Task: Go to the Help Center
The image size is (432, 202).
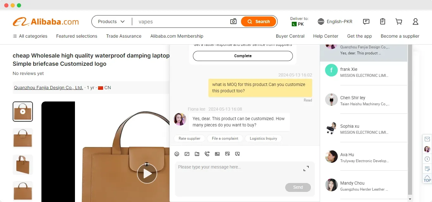Action: 325,36
